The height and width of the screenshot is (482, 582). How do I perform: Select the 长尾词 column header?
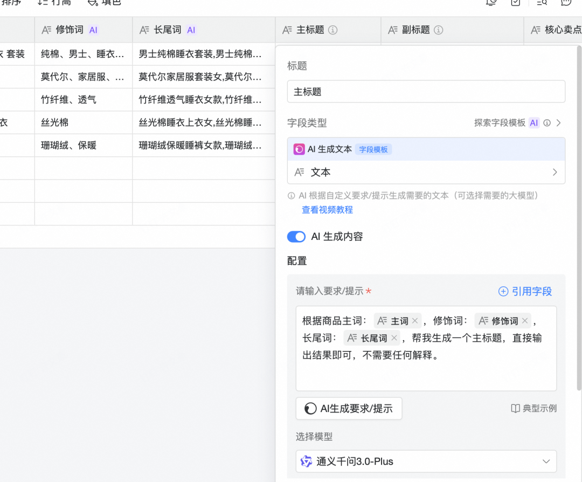pos(204,30)
